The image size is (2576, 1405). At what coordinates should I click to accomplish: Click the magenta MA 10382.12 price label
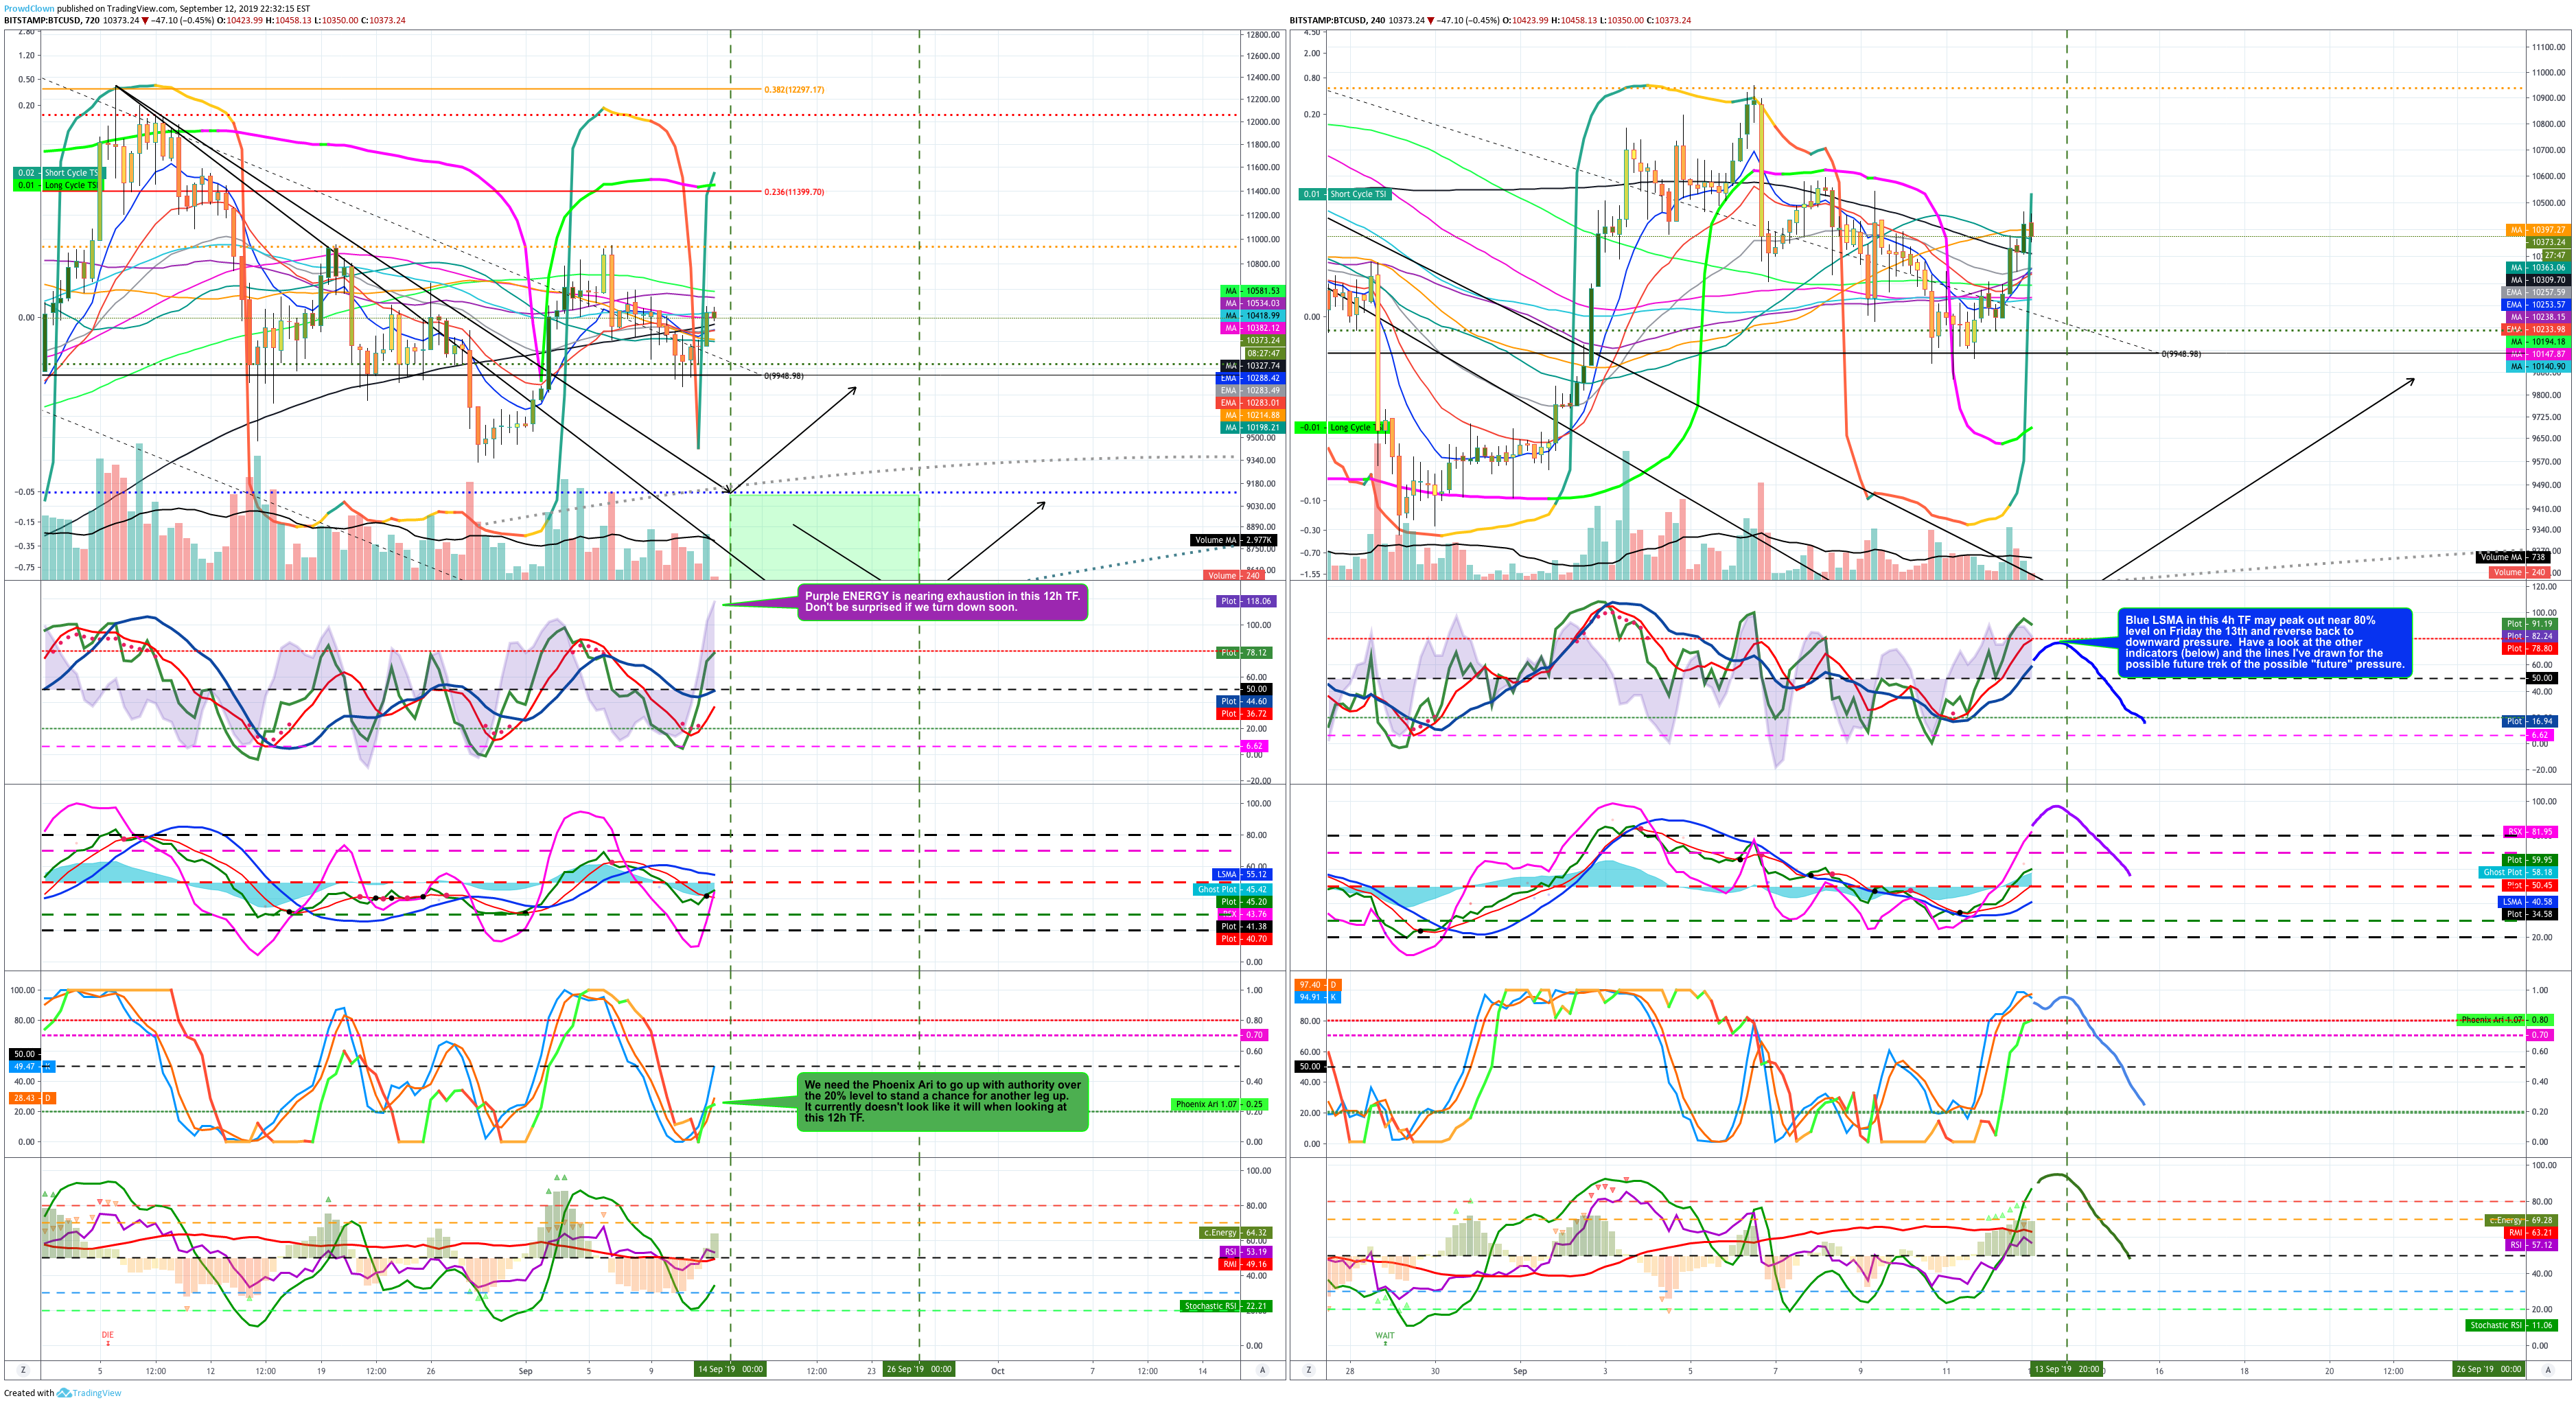click(1252, 328)
